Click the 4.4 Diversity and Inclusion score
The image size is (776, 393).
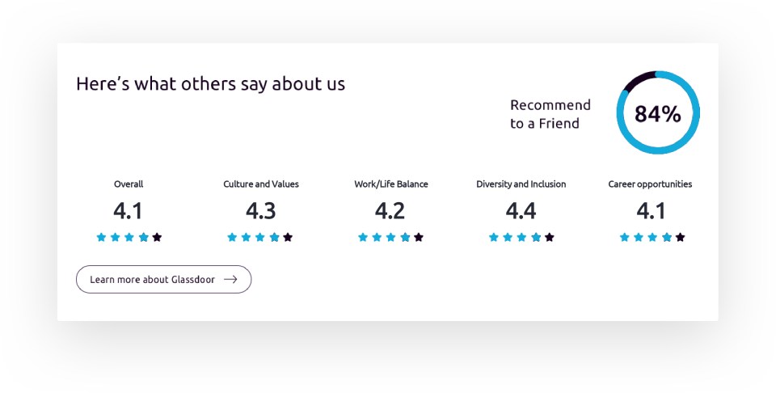521,211
